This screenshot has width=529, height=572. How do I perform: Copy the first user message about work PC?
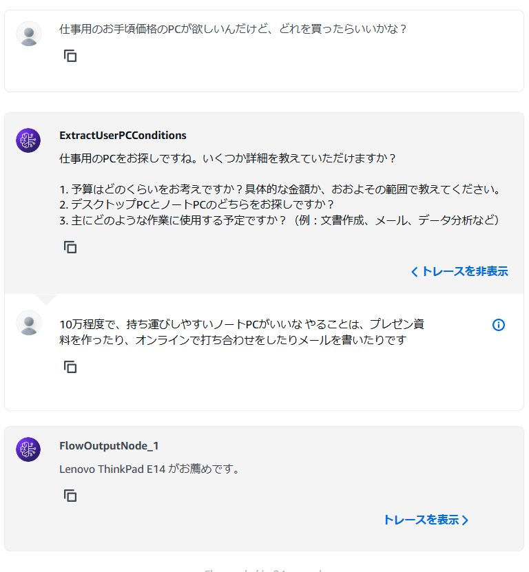70,56
